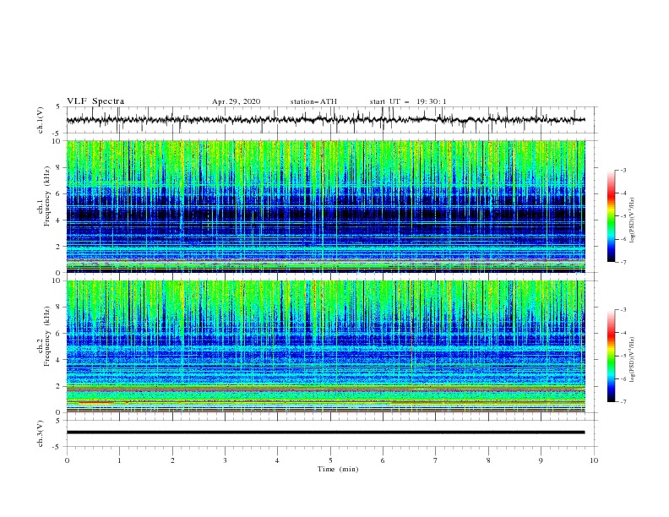Click the '10' tick on the Time axis

(594, 460)
